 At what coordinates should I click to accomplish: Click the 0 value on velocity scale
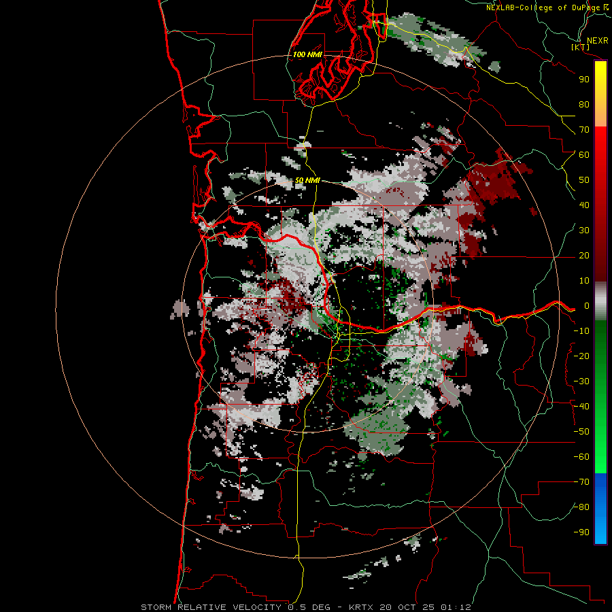point(586,306)
